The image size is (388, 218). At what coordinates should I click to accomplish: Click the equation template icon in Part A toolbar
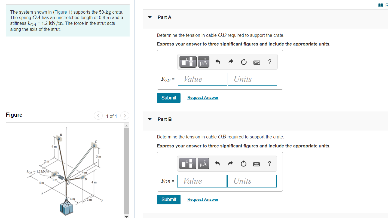(x=187, y=62)
